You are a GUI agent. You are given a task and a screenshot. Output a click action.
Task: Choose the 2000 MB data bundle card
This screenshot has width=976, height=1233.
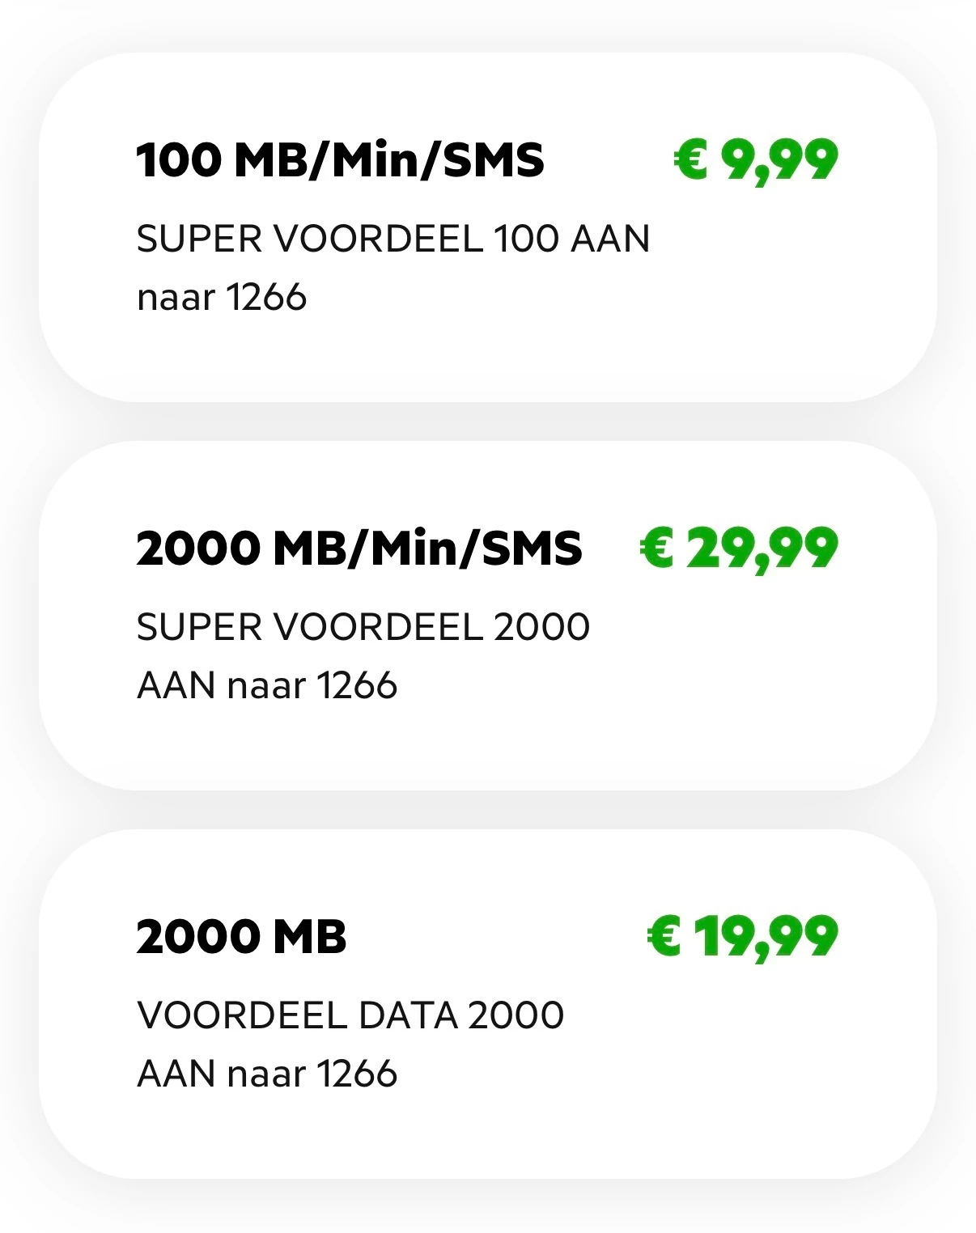click(x=488, y=1004)
